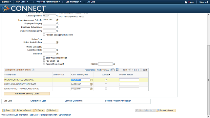The image size is (210, 118).
Task: Expand Workforce Administration breadcrumb menu
Action: [x=48, y=2]
